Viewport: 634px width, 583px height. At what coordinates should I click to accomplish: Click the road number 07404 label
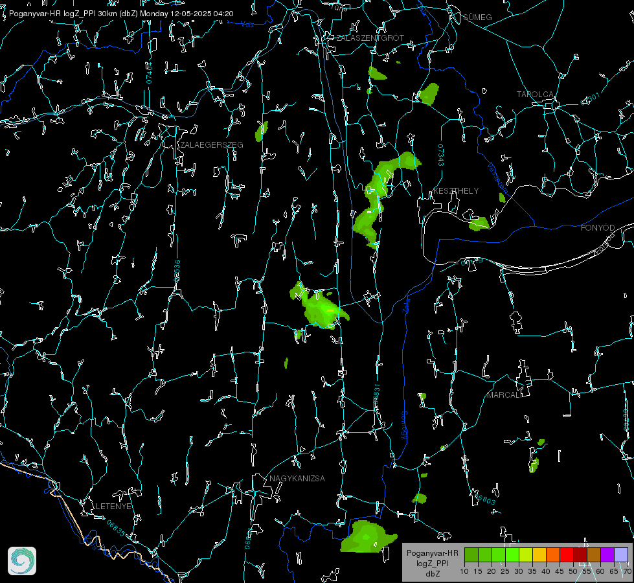(x=149, y=73)
